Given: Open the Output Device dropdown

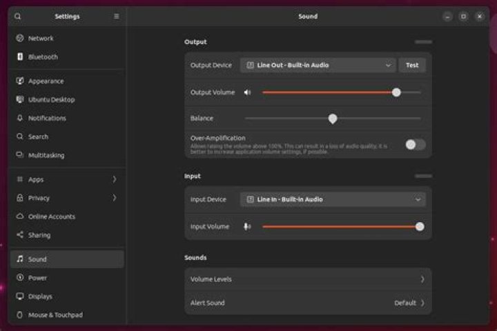Looking at the screenshot, I should coord(318,66).
